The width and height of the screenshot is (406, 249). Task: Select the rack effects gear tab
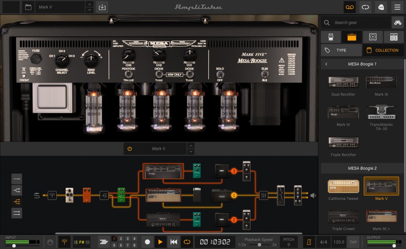point(394,37)
